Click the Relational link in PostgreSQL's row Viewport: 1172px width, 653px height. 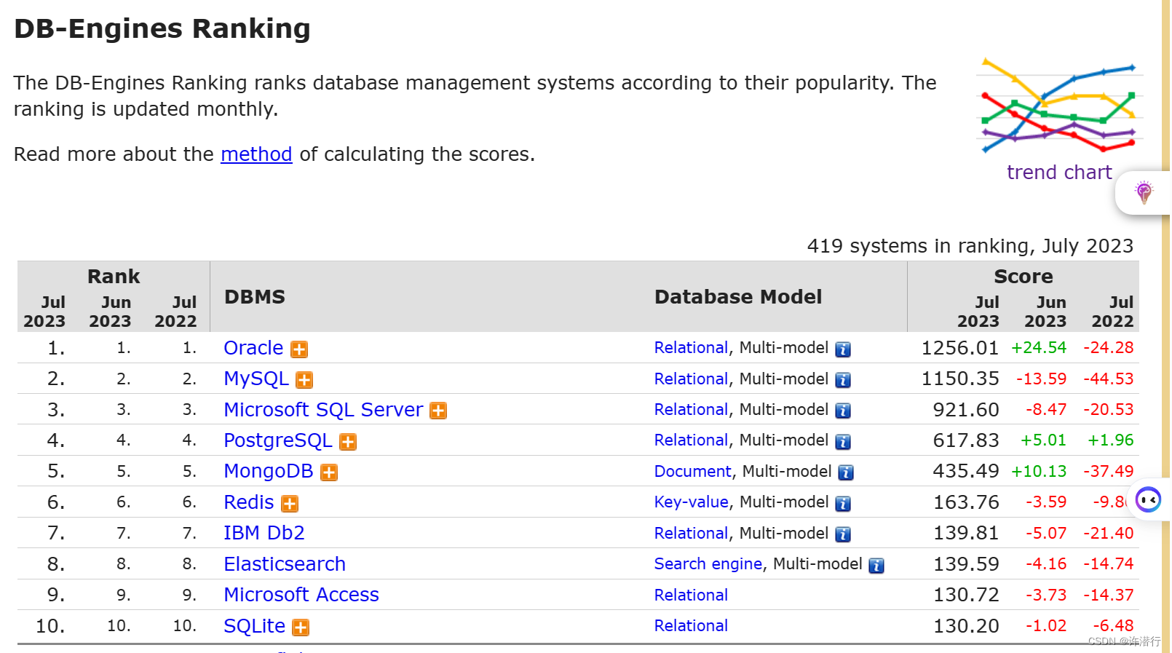click(691, 440)
